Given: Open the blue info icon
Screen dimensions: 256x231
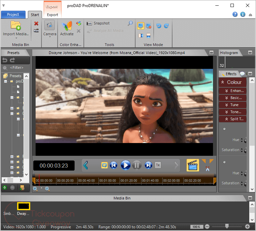Looking at the screenshot, I should coord(243,14).
